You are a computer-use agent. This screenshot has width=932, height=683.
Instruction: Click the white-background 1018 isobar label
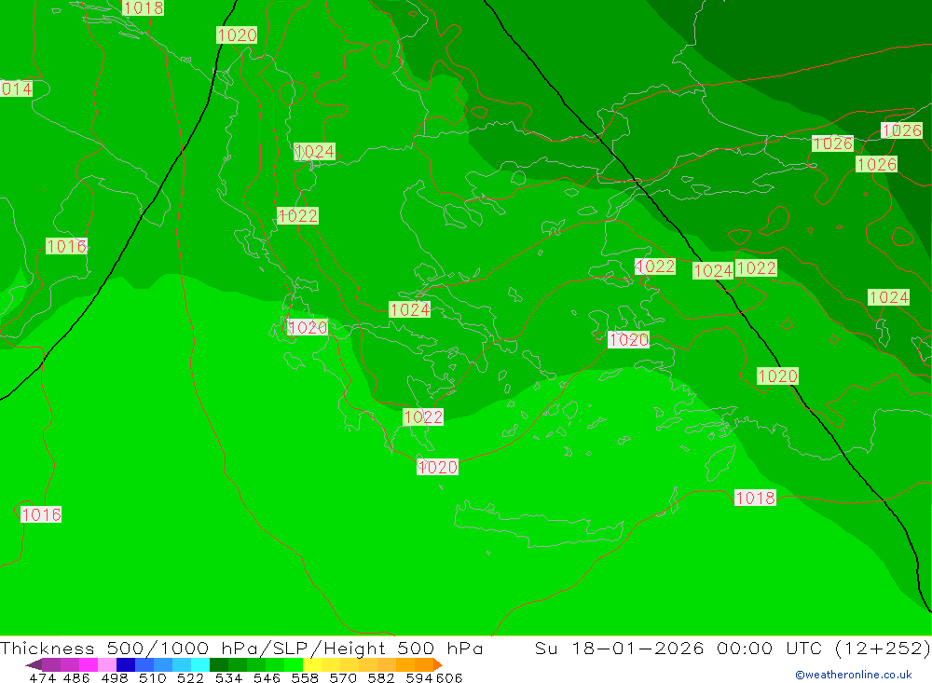(x=755, y=498)
